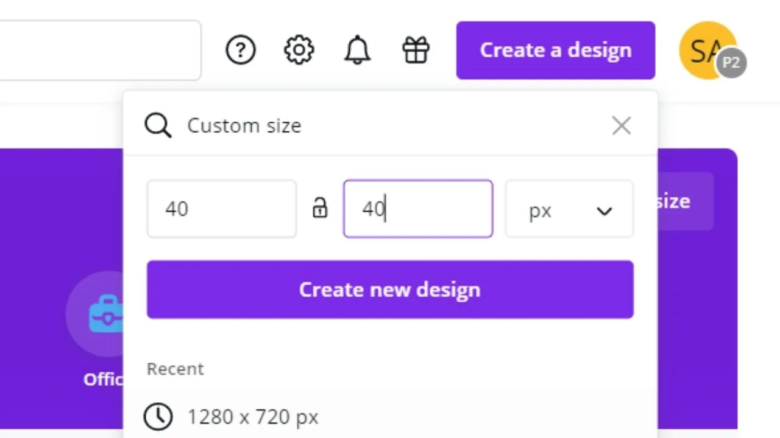Open the gift box rewards icon
The image size is (780, 438).
(416, 50)
